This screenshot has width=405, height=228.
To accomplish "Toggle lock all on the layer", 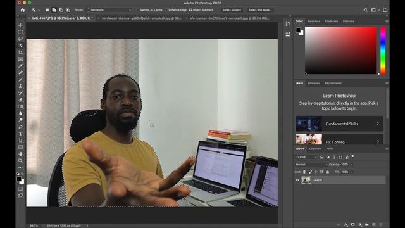I will pos(328,172).
